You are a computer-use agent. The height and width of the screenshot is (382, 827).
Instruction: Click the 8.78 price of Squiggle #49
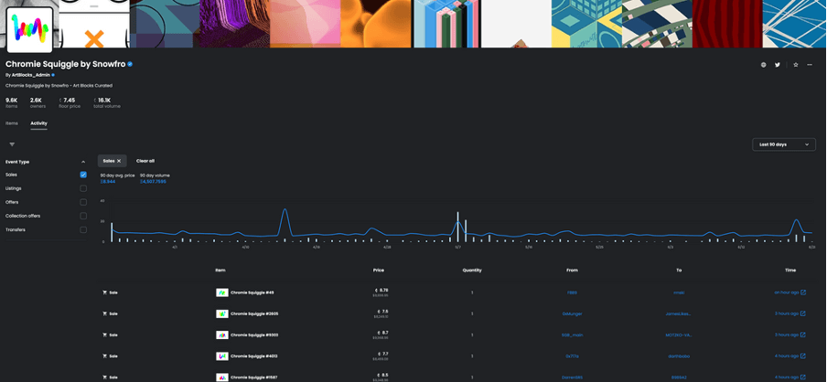[x=381, y=291]
